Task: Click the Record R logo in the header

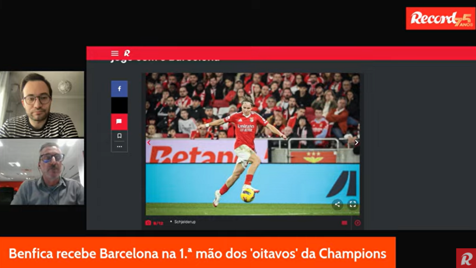Action: (x=127, y=53)
